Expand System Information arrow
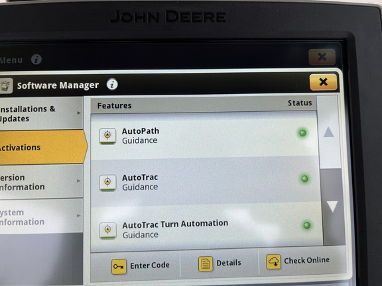This screenshot has height=286, width=382. 79,215
